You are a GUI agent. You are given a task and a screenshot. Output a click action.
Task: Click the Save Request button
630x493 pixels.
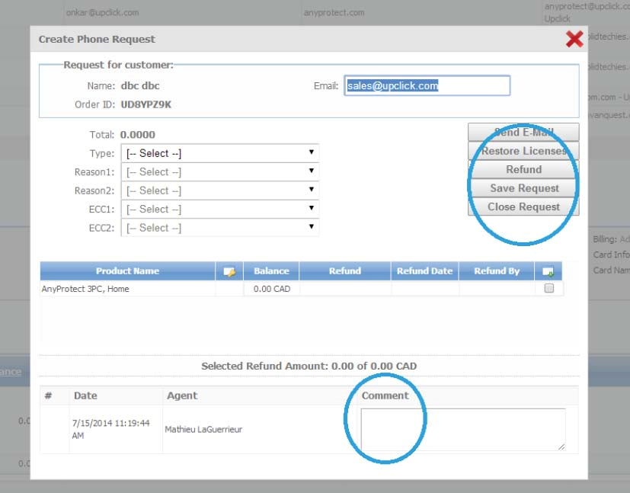click(523, 187)
